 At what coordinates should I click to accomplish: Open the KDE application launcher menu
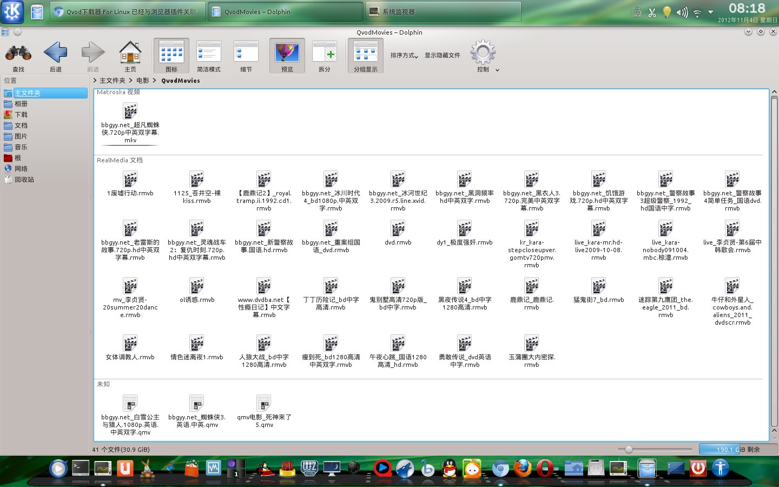click(x=12, y=11)
